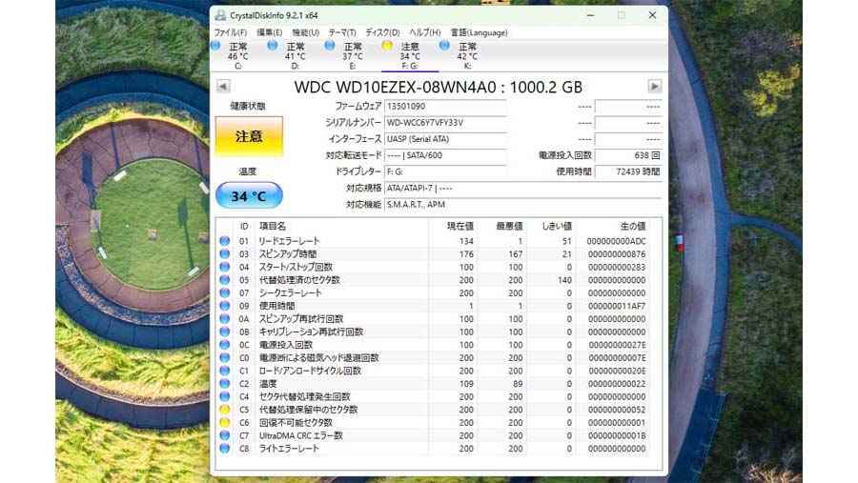Click the blue status icon for E: drive

click(330, 46)
